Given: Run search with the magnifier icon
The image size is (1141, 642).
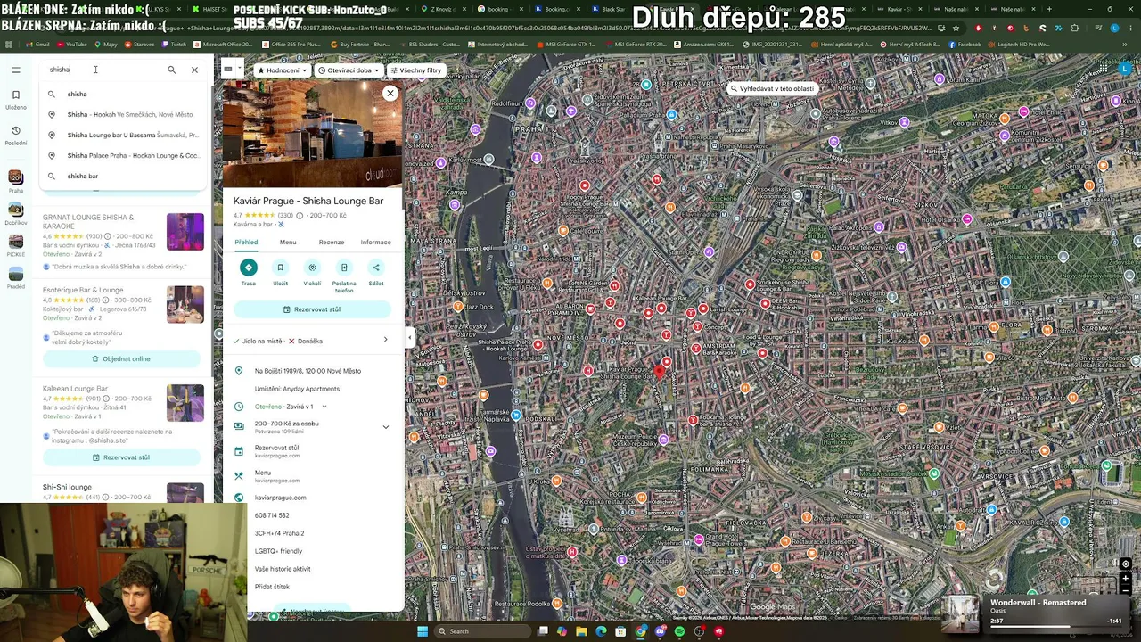Looking at the screenshot, I should point(172,70).
